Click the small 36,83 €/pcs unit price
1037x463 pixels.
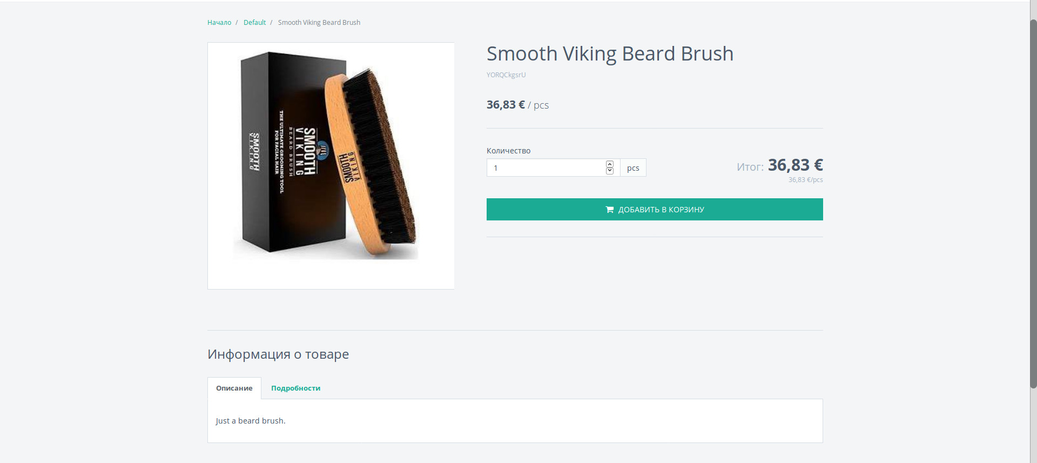[x=805, y=180]
